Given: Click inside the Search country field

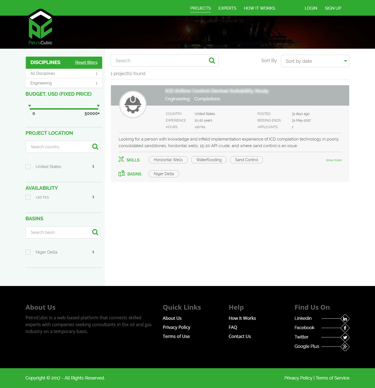Looking at the screenshot, I should [58, 147].
